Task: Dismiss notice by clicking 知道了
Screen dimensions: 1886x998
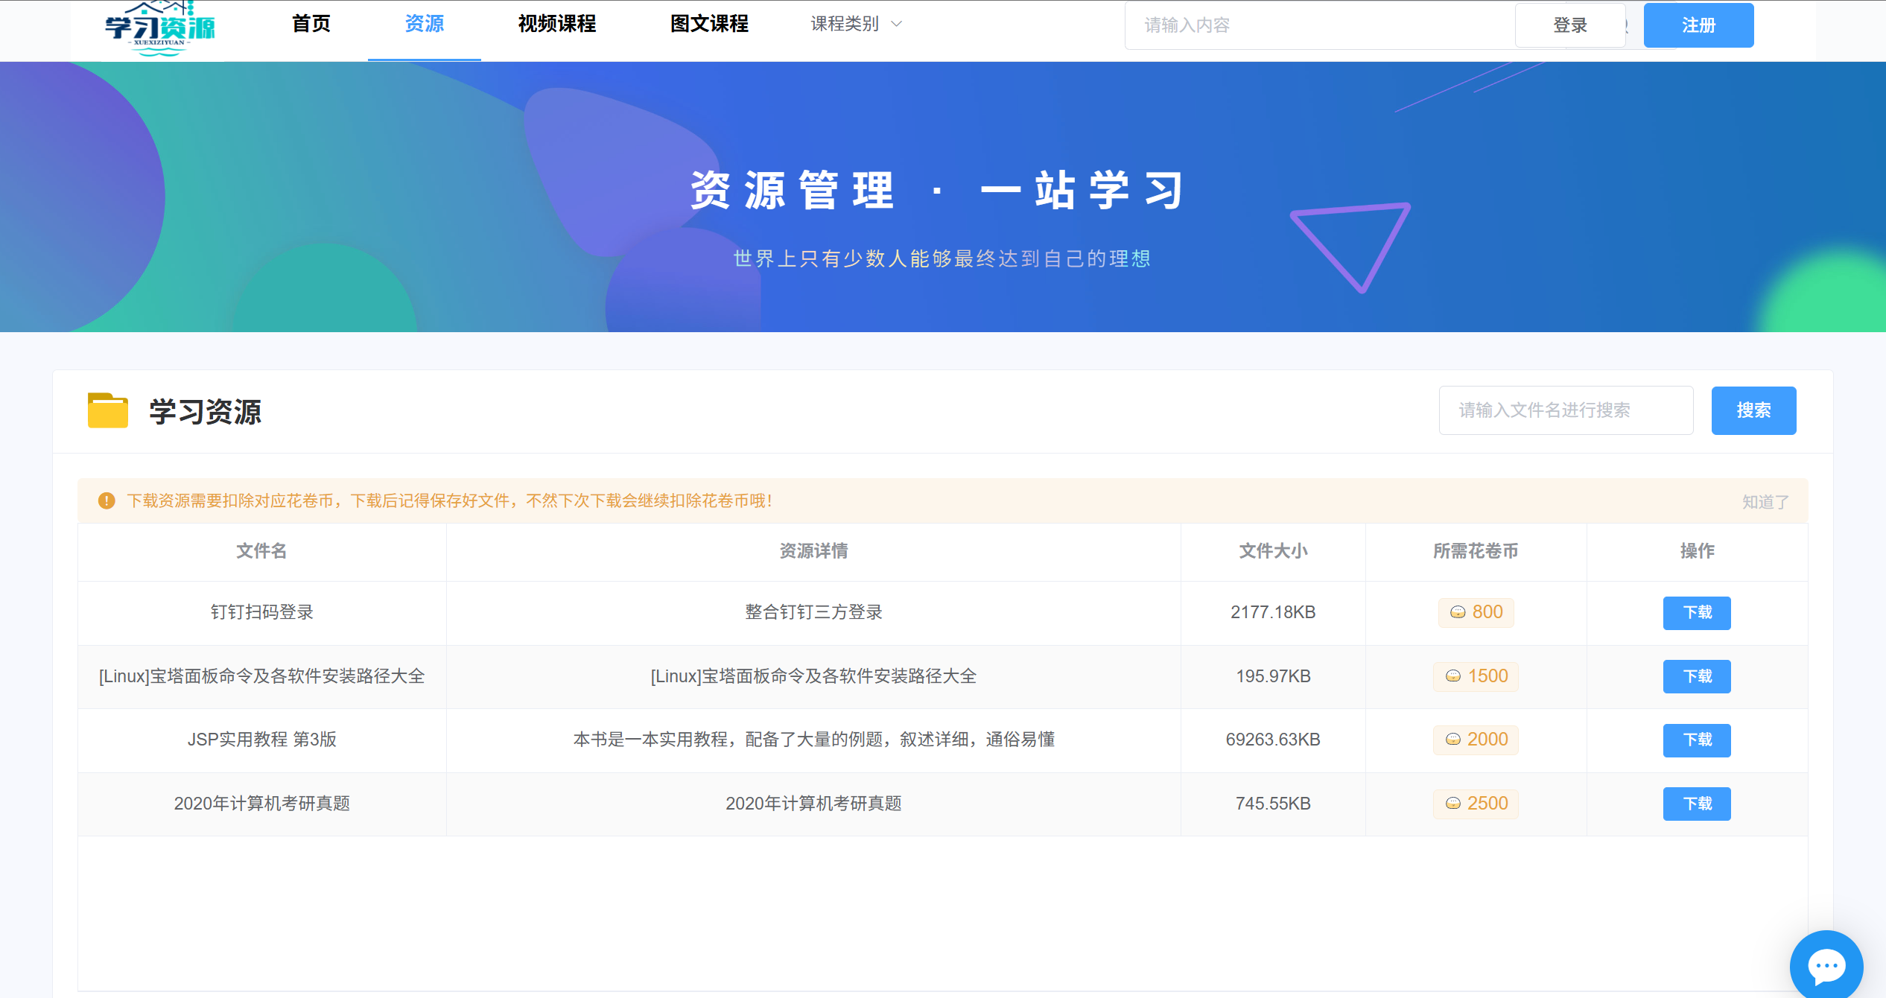Action: [x=1765, y=502]
